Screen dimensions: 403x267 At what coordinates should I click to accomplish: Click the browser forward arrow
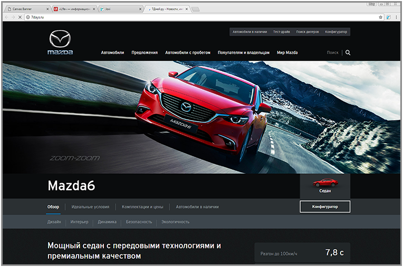pyautogui.click(x=13, y=17)
